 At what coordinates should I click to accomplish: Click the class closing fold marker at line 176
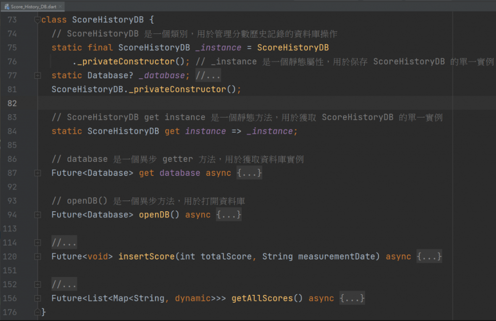click(x=37, y=312)
